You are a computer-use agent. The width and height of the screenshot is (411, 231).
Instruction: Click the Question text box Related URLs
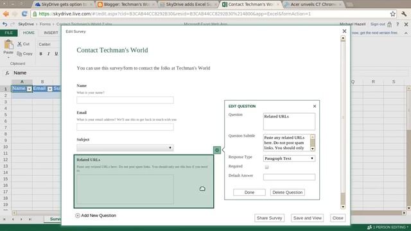pos(289,121)
